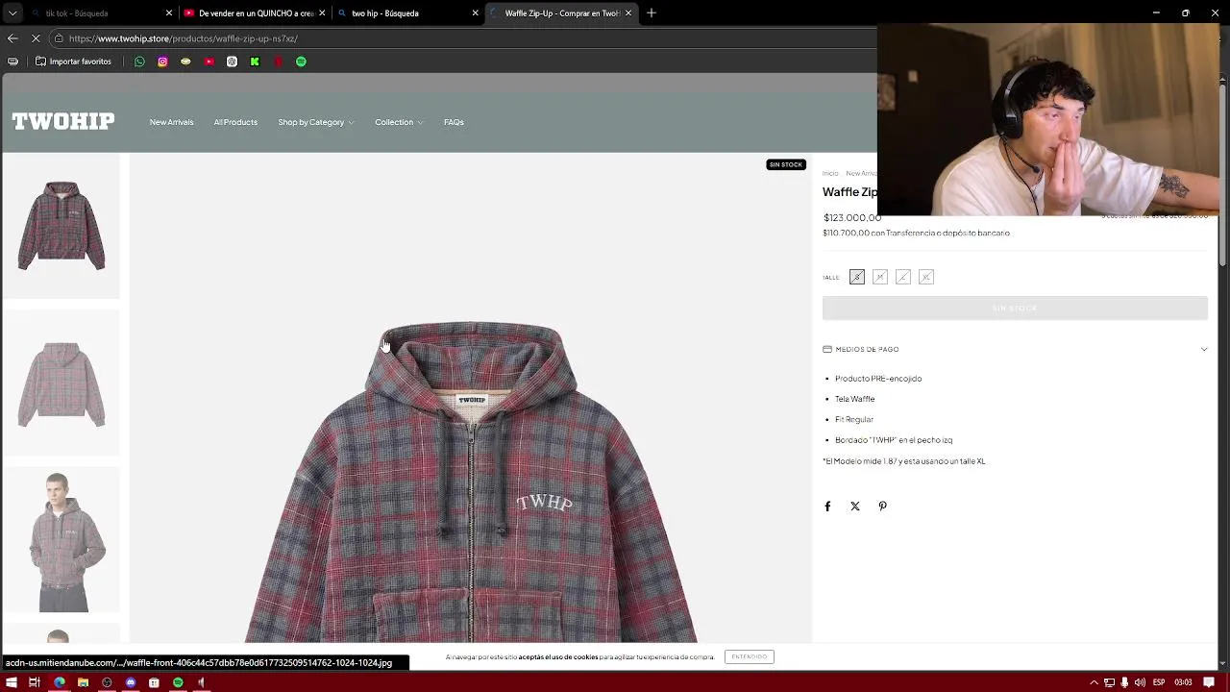Viewport: 1230px width, 692px height.
Task: Choose size S option
Action: coord(857,277)
